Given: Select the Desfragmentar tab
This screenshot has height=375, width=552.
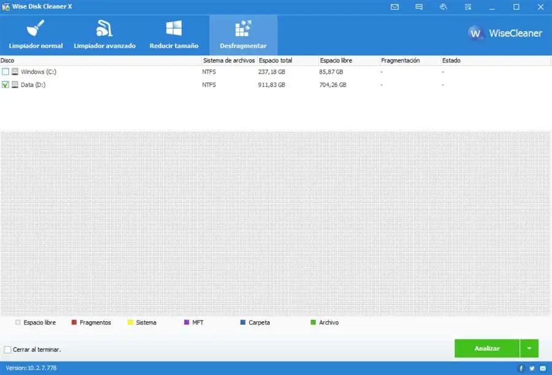Looking at the screenshot, I should 243,35.
